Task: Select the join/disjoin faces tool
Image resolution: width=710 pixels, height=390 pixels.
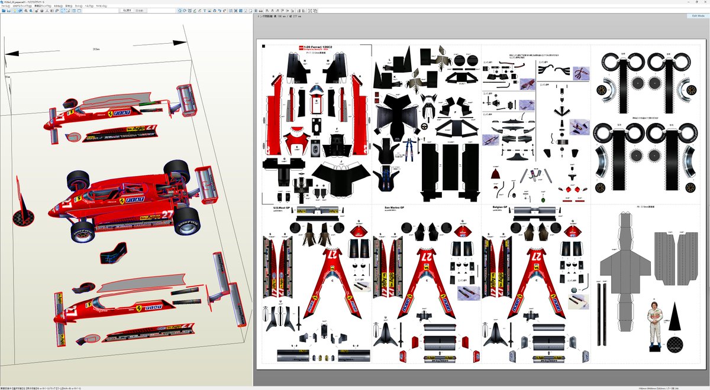Action: click(x=190, y=11)
